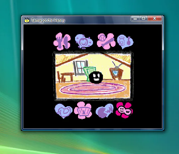Select the discipline scolding icon
The image size is (179, 154).
click(x=105, y=111)
